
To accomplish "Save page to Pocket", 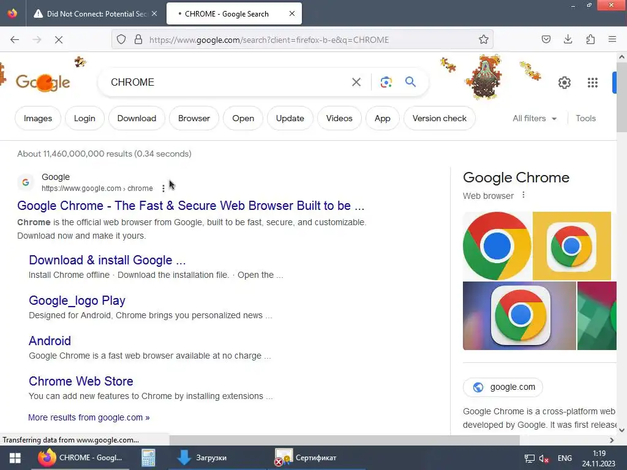I will tap(546, 39).
